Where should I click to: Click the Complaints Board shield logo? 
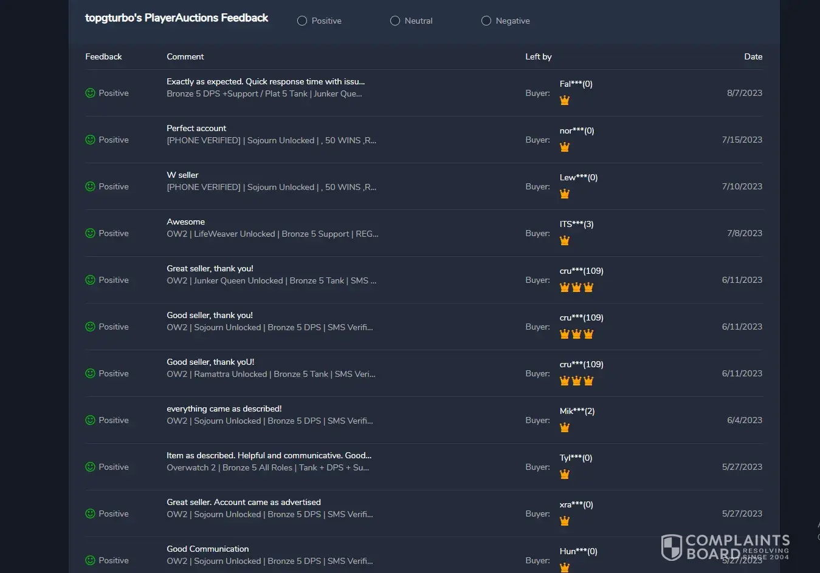(672, 548)
